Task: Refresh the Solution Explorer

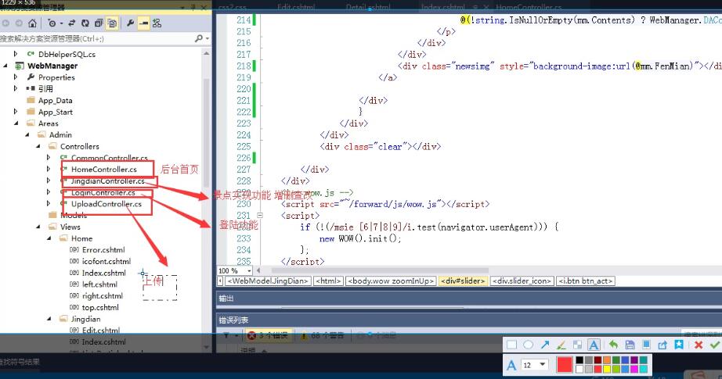Action: (85, 23)
